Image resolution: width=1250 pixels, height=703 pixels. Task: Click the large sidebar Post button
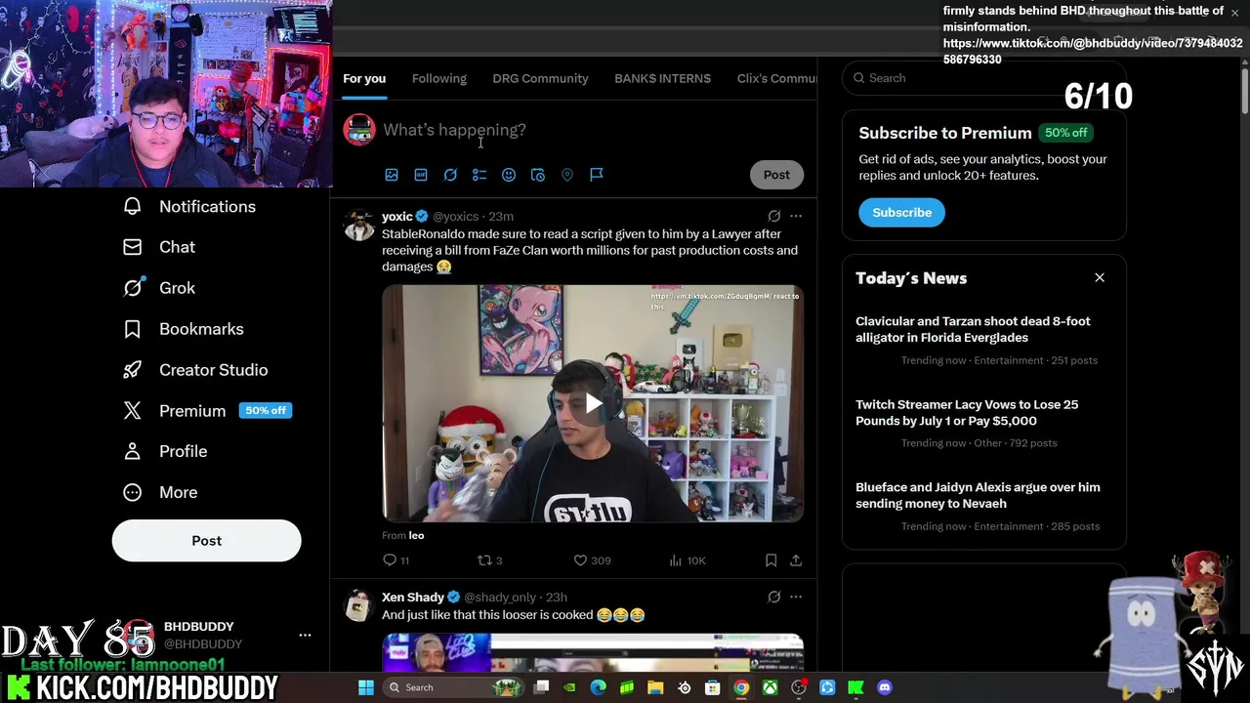206,540
